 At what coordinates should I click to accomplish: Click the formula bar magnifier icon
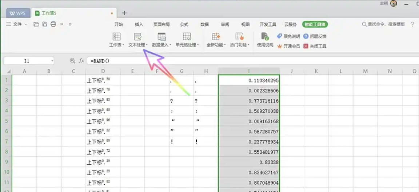click(72, 61)
